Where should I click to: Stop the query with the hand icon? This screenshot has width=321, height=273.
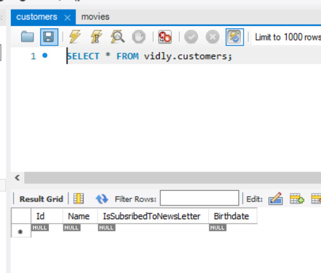pyautogui.click(x=138, y=37)
